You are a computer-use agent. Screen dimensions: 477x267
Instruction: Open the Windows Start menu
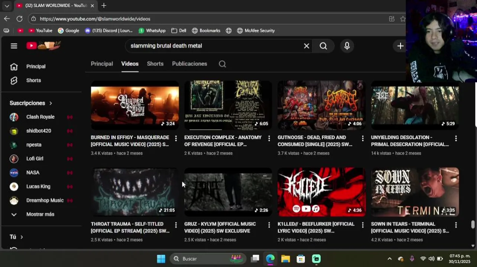click(x=161, y=259)
